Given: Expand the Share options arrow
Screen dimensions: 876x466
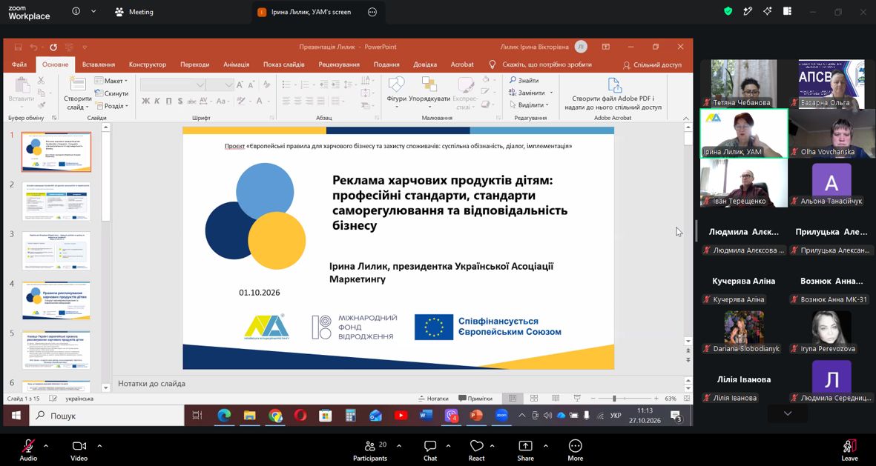Looking at the screenshot, I should pos(545,446).
